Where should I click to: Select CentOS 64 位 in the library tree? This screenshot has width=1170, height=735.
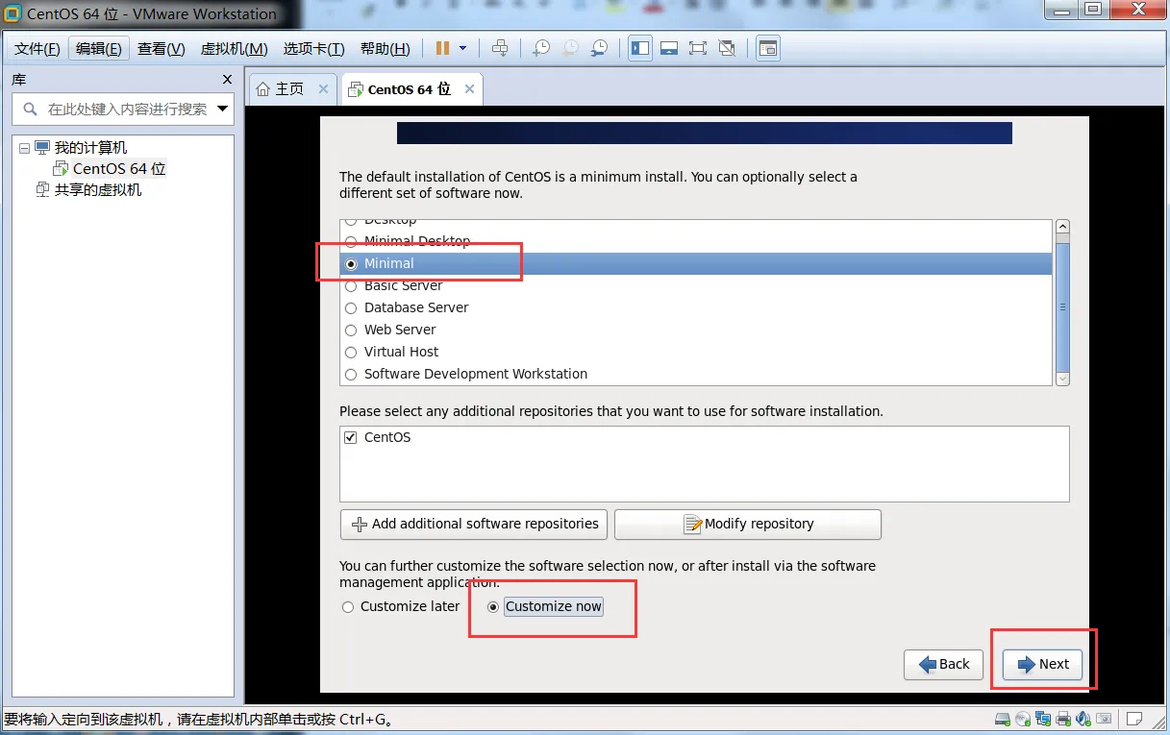119,169
